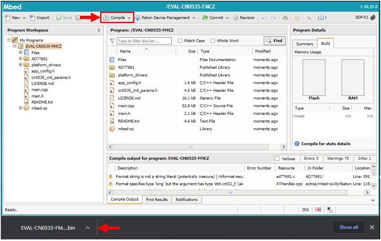
Task: Open the New dropdown arrow
Action: [x=24, y=18]
